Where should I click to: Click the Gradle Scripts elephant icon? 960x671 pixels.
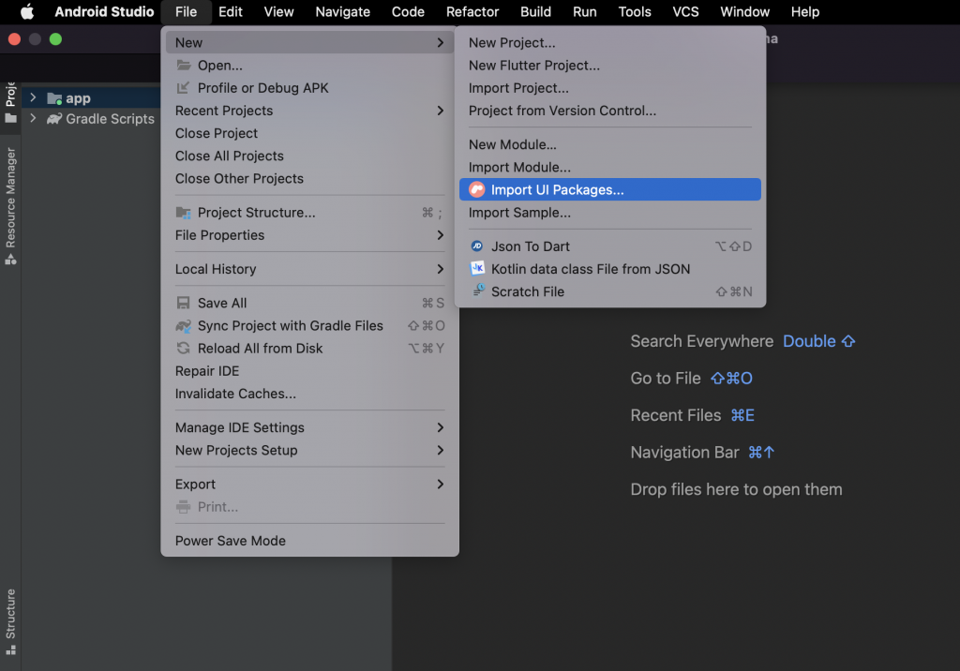54,119
